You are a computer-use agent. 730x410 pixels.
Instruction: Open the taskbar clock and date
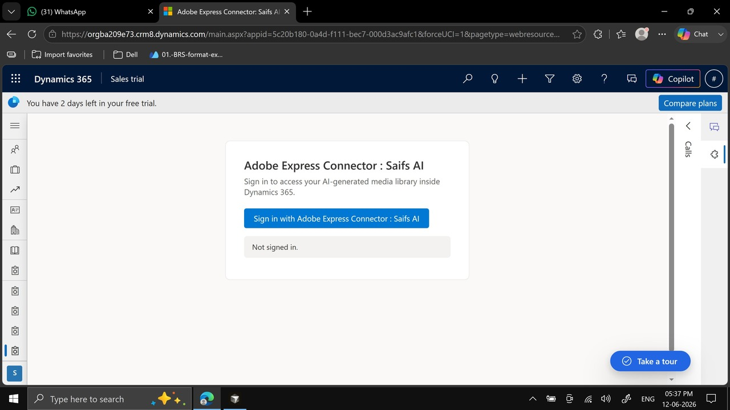click(x=679, y=399)
